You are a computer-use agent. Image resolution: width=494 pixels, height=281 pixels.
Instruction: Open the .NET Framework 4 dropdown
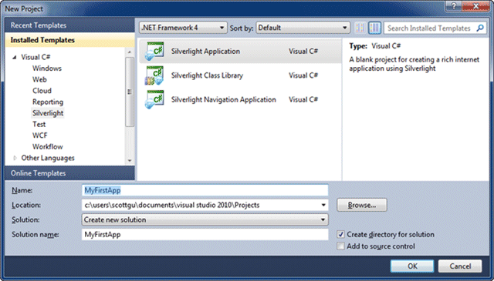pos(183,28)
